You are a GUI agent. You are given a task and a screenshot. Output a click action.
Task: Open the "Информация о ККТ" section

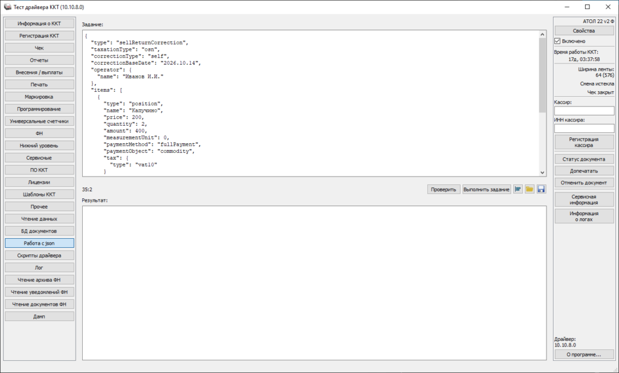click(x=39, y=24)
